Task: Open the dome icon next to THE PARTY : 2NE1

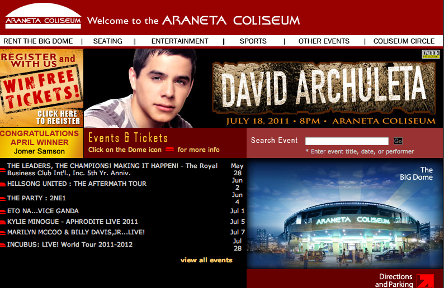Action: pyautogui.click(x=3, y=199)
